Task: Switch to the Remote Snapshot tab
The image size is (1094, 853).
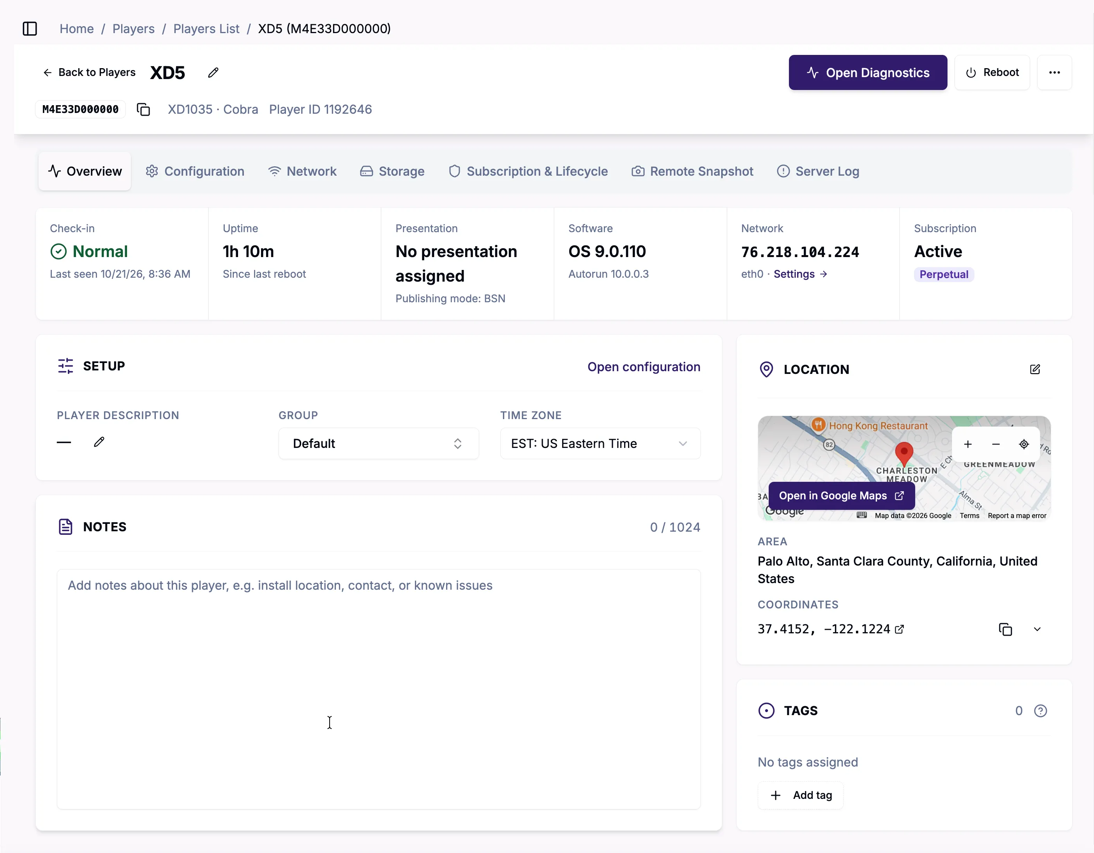Action: 692,171
